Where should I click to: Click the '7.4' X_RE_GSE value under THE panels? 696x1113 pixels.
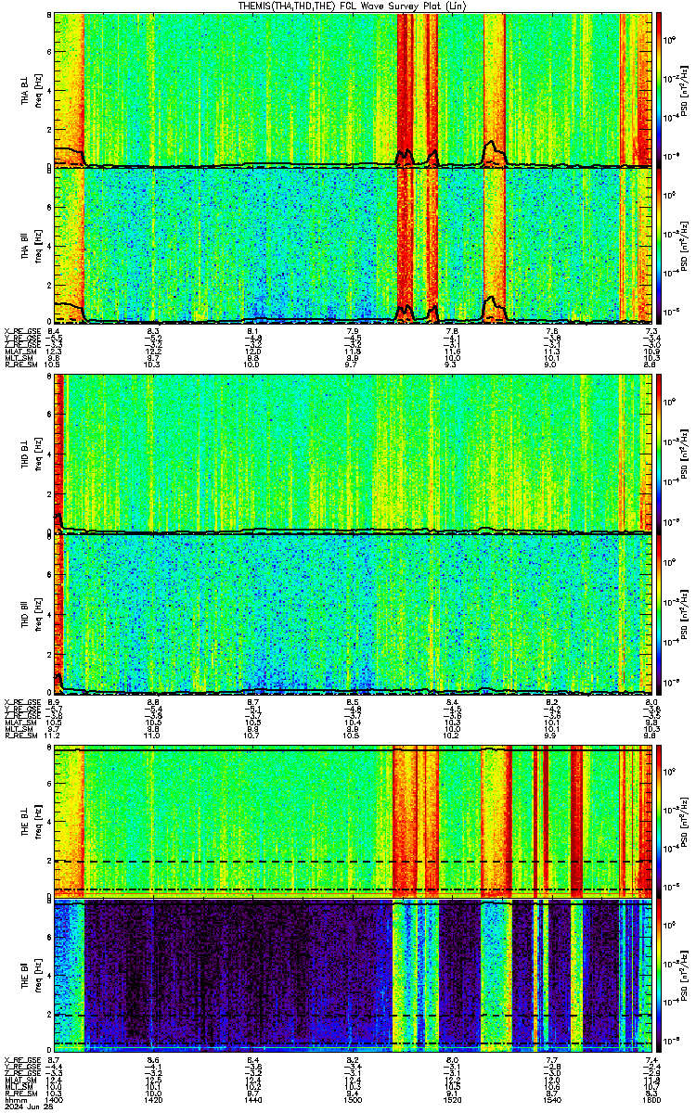652,1059
